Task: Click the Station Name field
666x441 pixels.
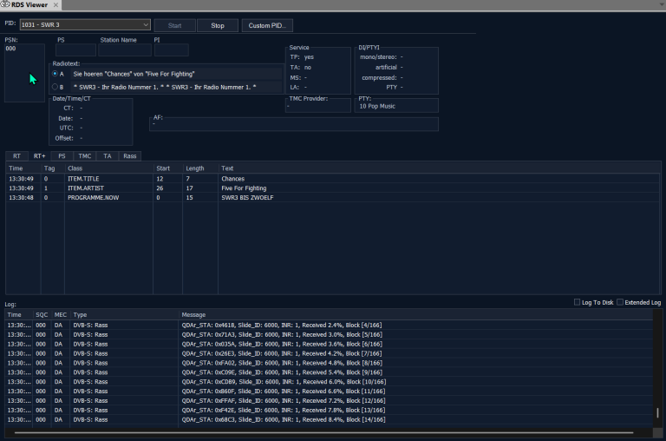Action: (x=125, y=50)
